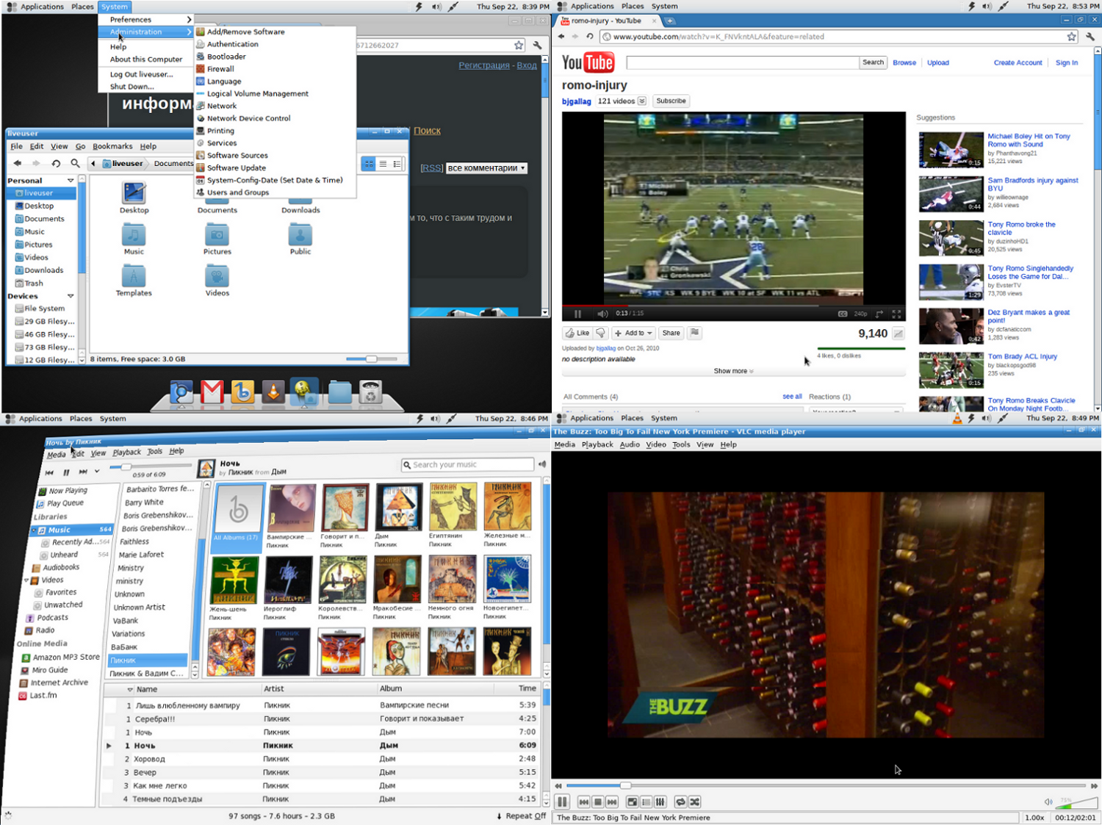Collapse the Music library tree in Banshee
1102x825 pixels.
(x=32, y=530)
